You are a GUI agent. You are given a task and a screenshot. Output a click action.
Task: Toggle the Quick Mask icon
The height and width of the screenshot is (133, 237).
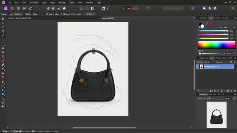click(x=104, y=8)
